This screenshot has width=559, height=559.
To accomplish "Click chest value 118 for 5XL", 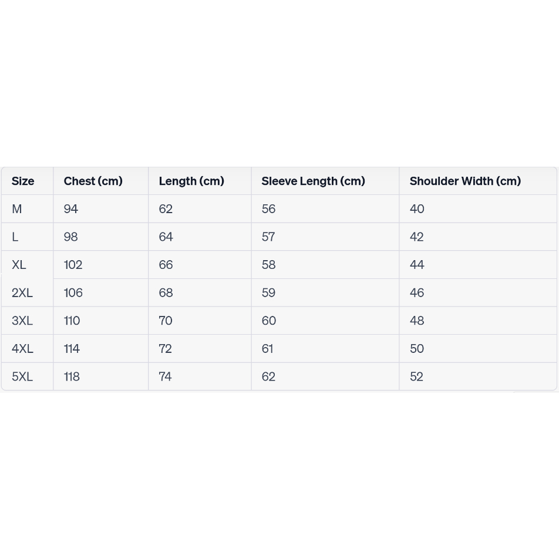I will (x=72, y=376).
